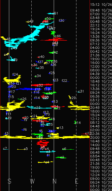Select the c29 yellow feature label
The image size is (112, 191).
(x=73, y=98)
